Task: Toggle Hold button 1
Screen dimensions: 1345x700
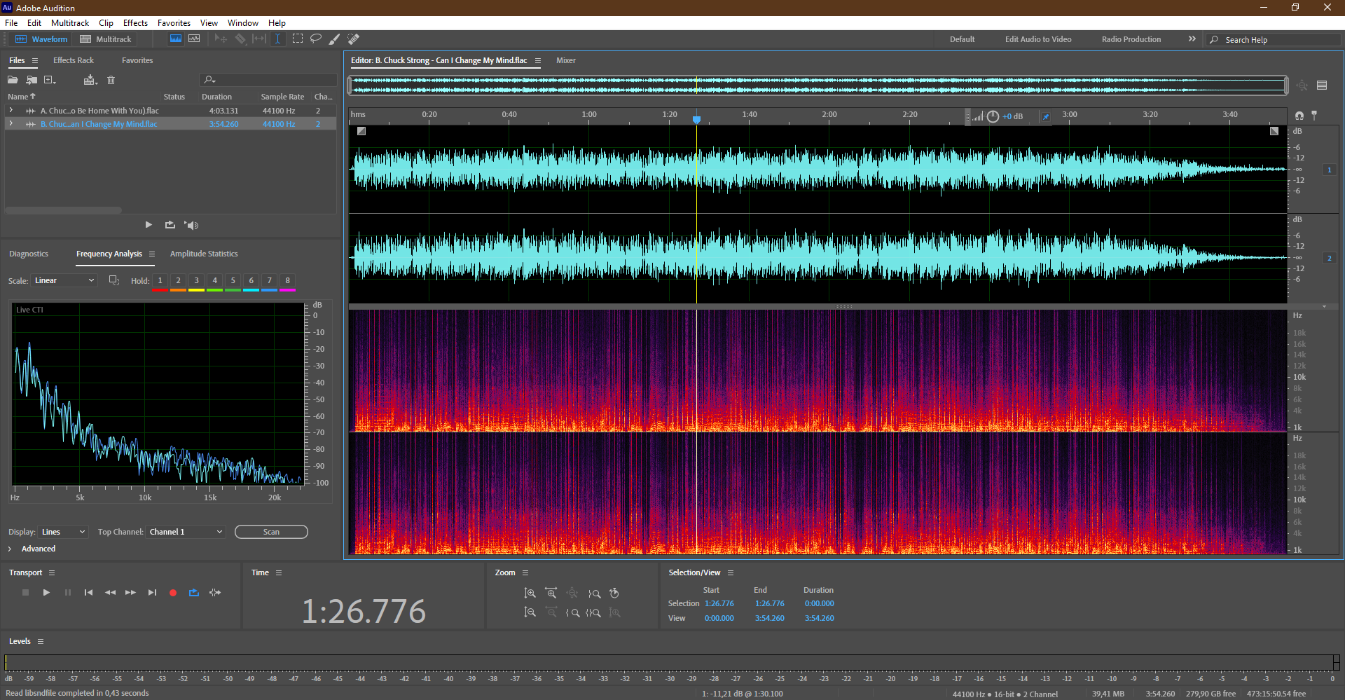Action: pyautogui.click(x=160, y=281)
